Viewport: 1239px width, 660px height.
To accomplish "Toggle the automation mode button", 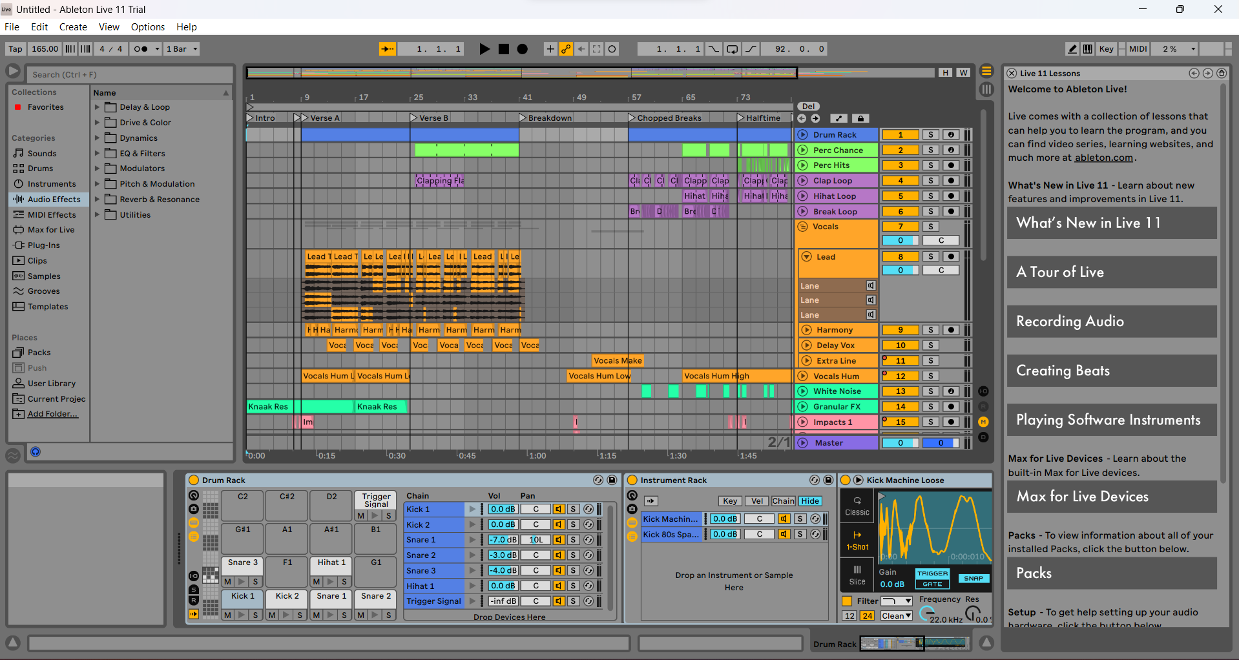I will (838, 118).
